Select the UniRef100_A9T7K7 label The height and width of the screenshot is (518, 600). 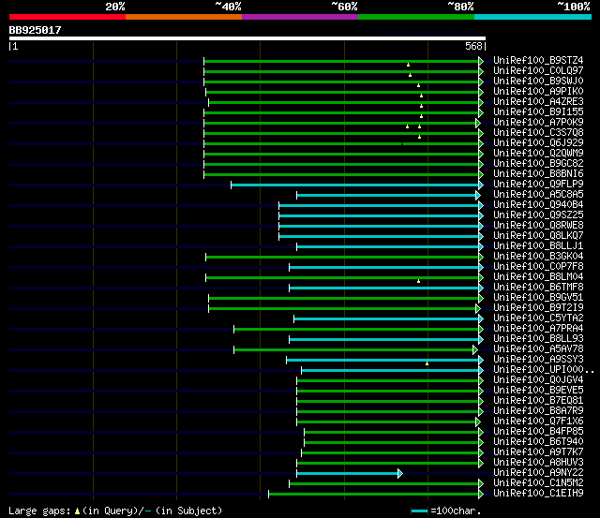538,452
